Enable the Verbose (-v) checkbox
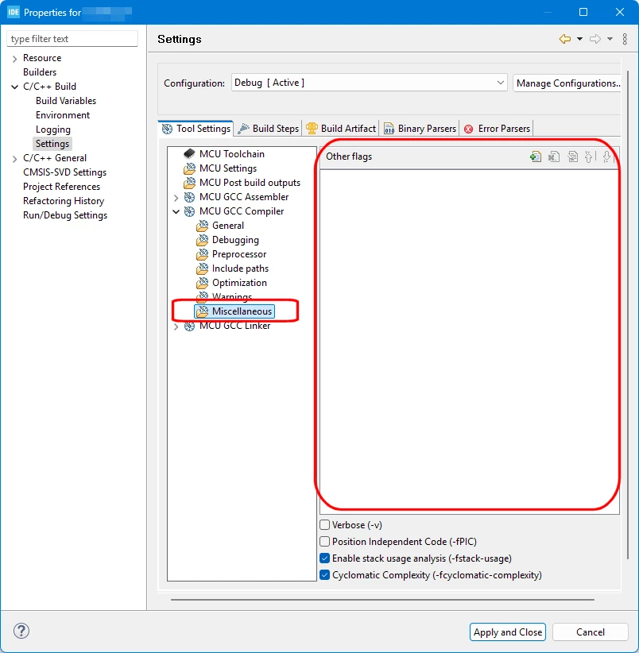Screen dimensions: 639x653 coord(324,525)
